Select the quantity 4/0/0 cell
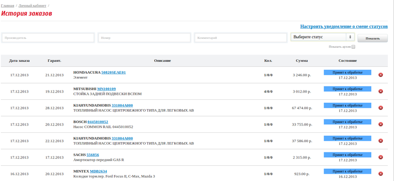Screen dimensions: 394x181 pyautogui.click(x=268, y=91)
